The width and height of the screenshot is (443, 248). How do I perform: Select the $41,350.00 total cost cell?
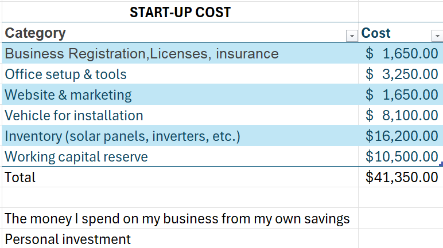pos(401,178)
